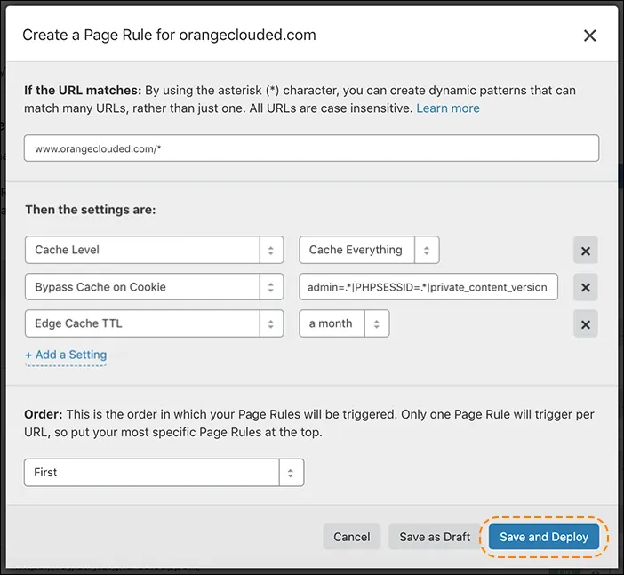Click into the cookie pattern text field

point(428,287)
